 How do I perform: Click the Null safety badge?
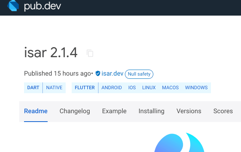click(x=139, y=74)
